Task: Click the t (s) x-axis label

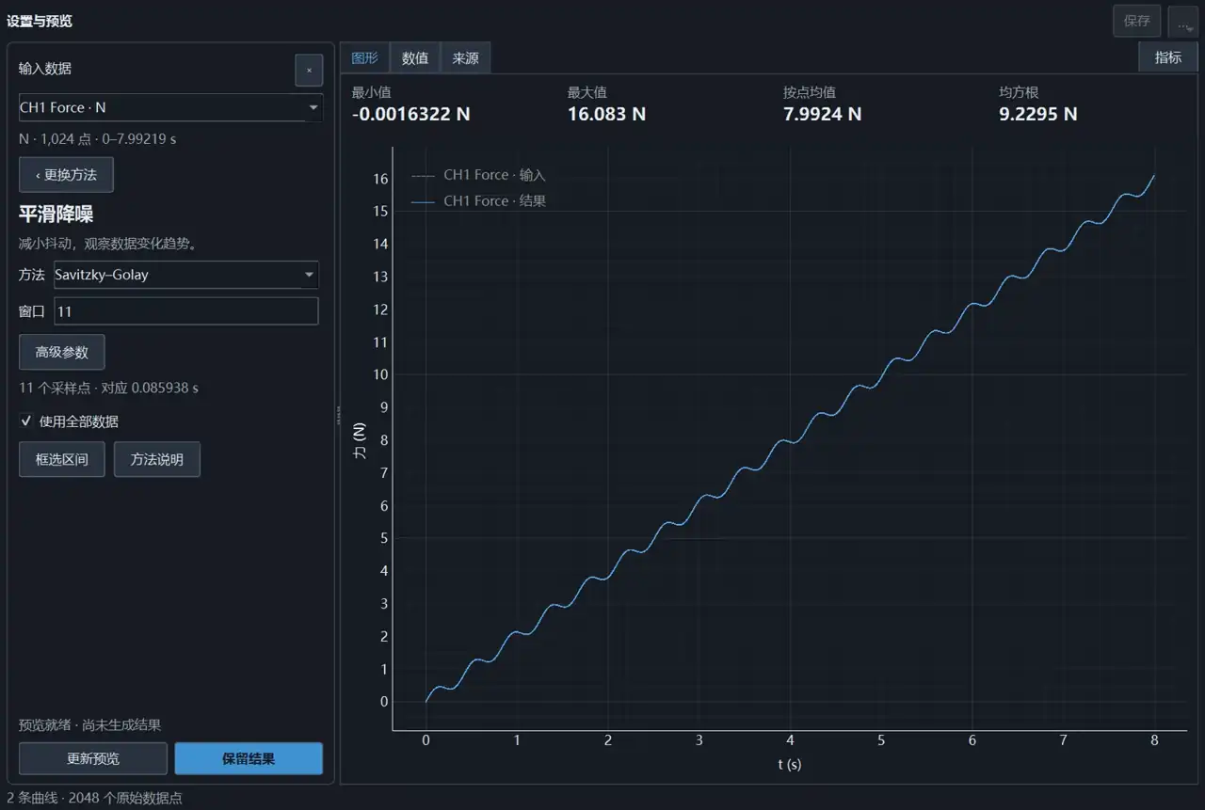Action: 790,765
